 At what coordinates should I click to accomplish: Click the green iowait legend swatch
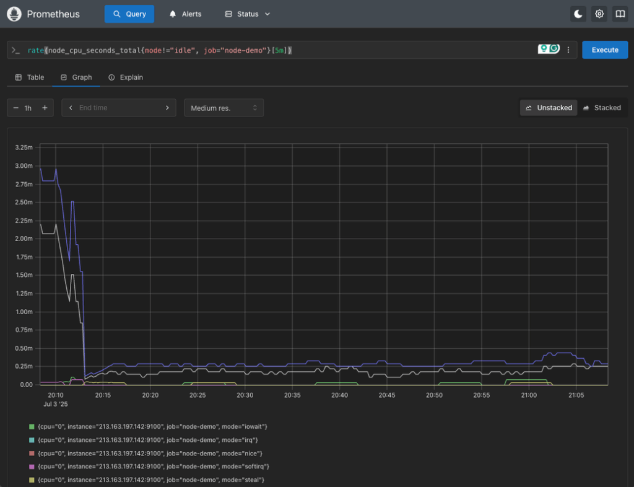[x=32, y=427]
